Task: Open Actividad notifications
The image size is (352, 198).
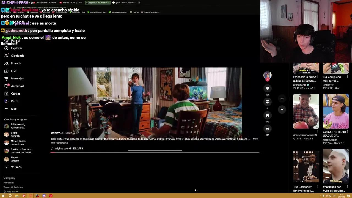Action: click(x=14, y=86)
